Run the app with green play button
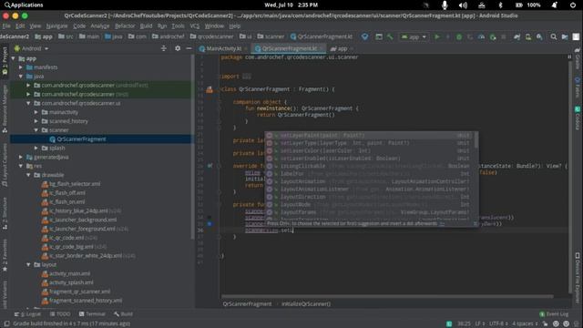The width and height of the screenshot is (583, 328). point(437,36)
